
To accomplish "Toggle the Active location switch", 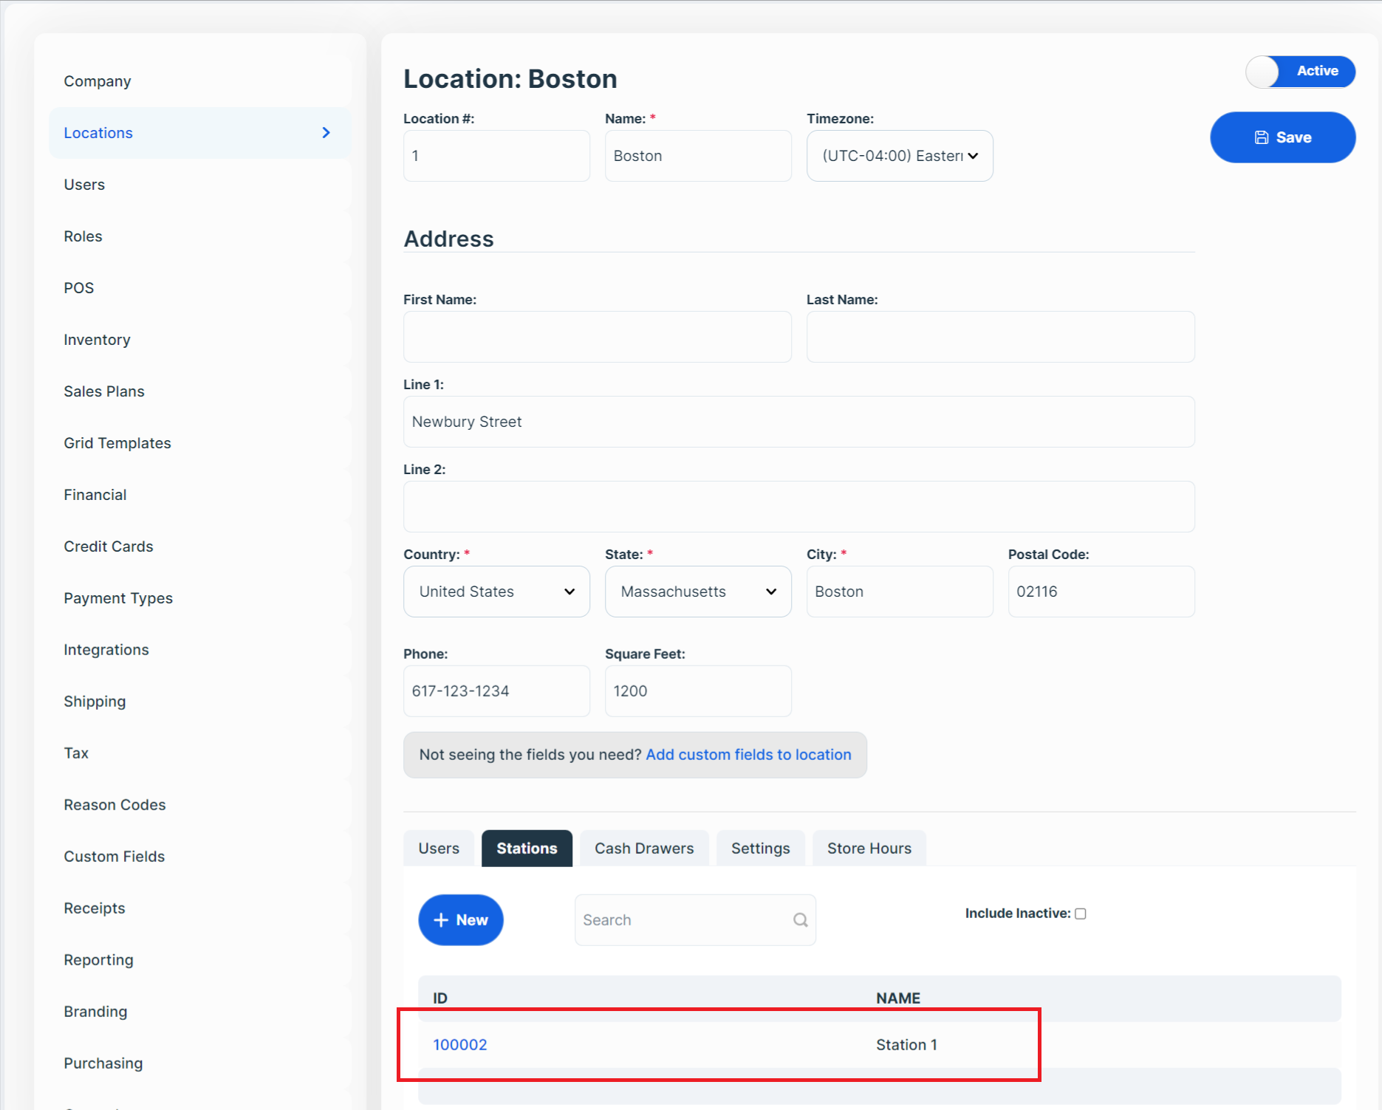I will [1300, 72].
